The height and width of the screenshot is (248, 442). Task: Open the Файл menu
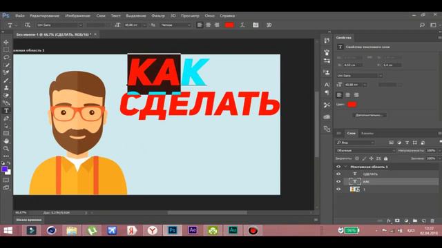[x=20, y=16]
